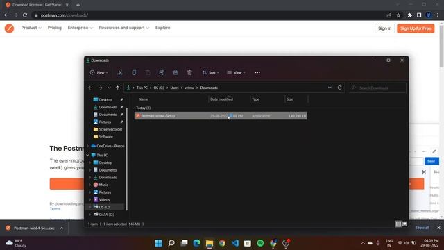Image resolution: width=444 pixels, height=250 pixels.
Task: Select Videos under This PC
Action: click(101, 199)
